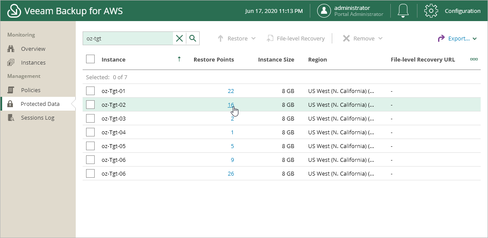Expand the Restore dropdown chevron

pyautogui.click(x=253, y=39)
